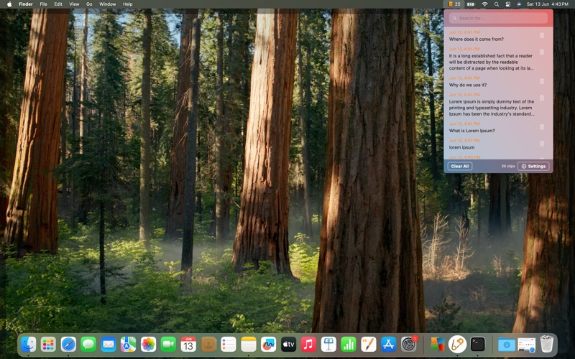The image size is (575, 359).
Task: Open the Go menu
Action: point(89,4)
